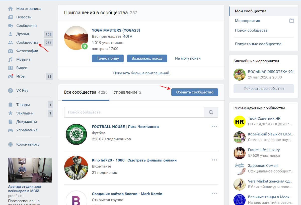This screenshot has height=205, width=301.
Task: Click the Communities people icon
Action: coord(10,43)
